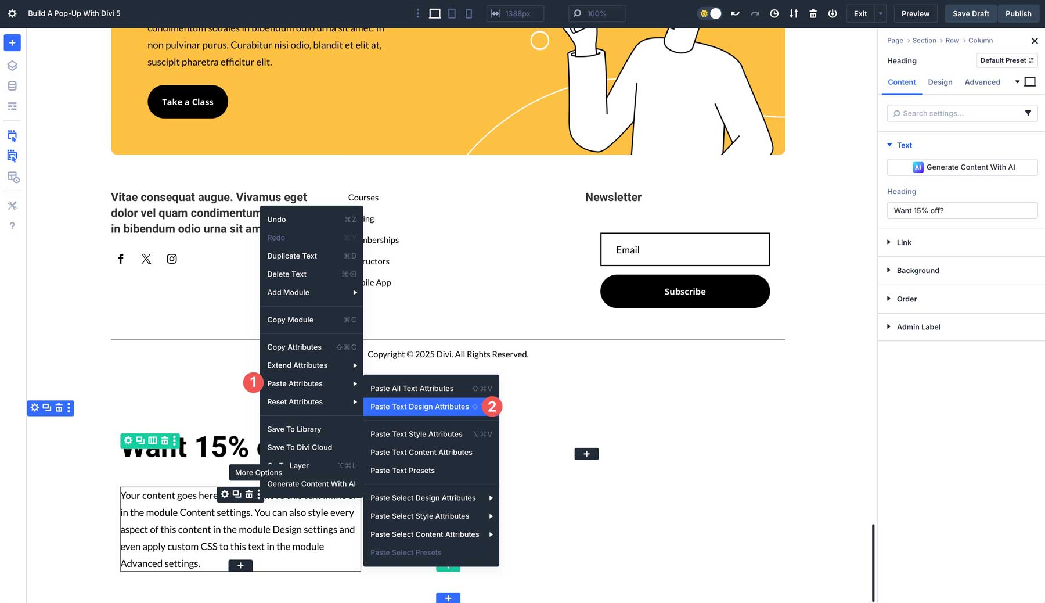
Task: Switch to phone preview mode
Action: [469, 13]
